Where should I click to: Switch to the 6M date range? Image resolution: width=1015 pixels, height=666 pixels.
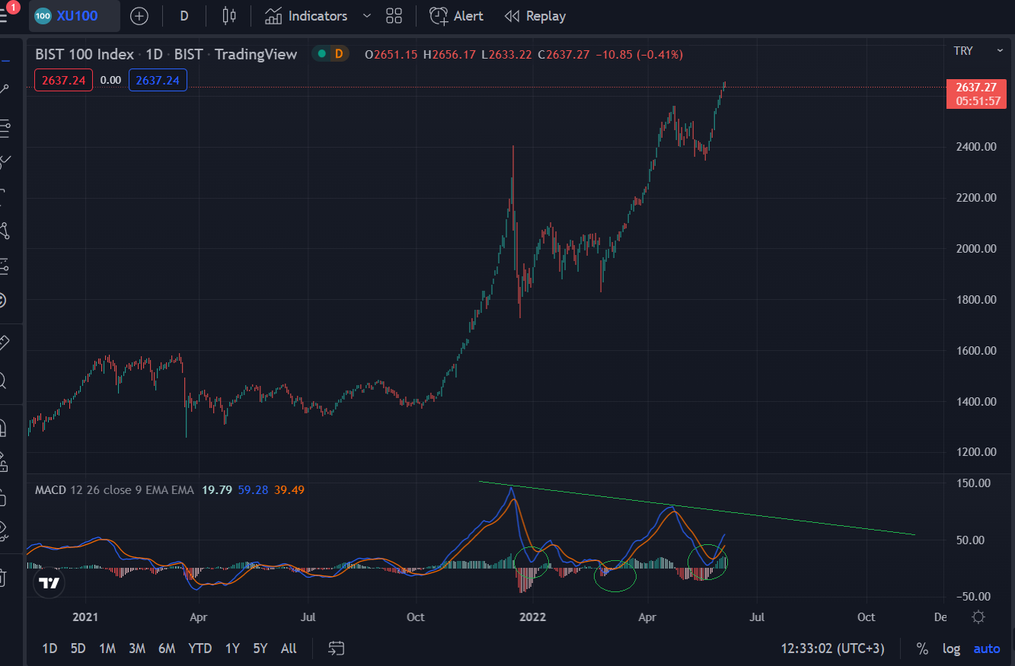[x=167, y=648]
